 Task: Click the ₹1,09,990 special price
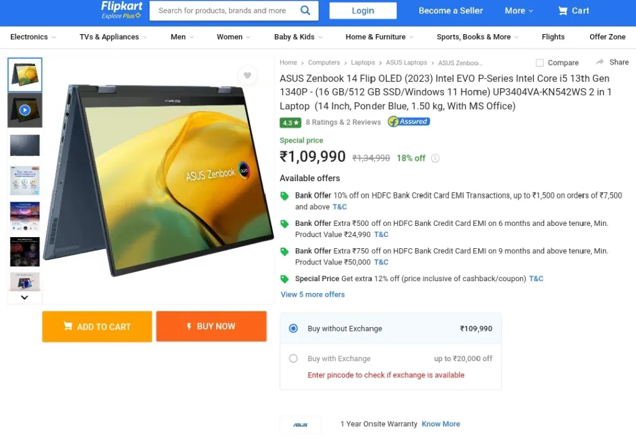click(313, 156)
